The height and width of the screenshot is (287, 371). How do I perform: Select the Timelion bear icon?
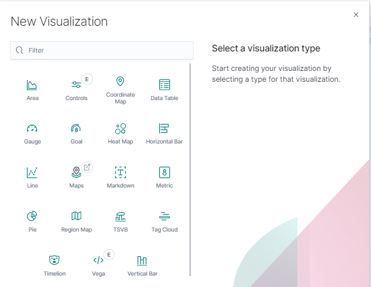(x=54, y=260)
